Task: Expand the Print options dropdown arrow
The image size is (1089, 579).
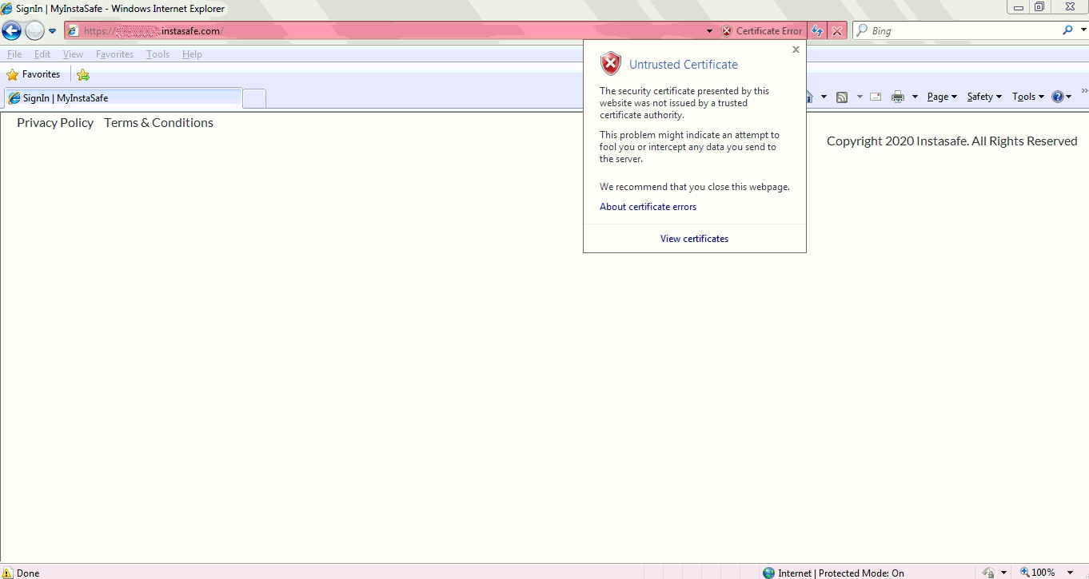Action: 915,97
